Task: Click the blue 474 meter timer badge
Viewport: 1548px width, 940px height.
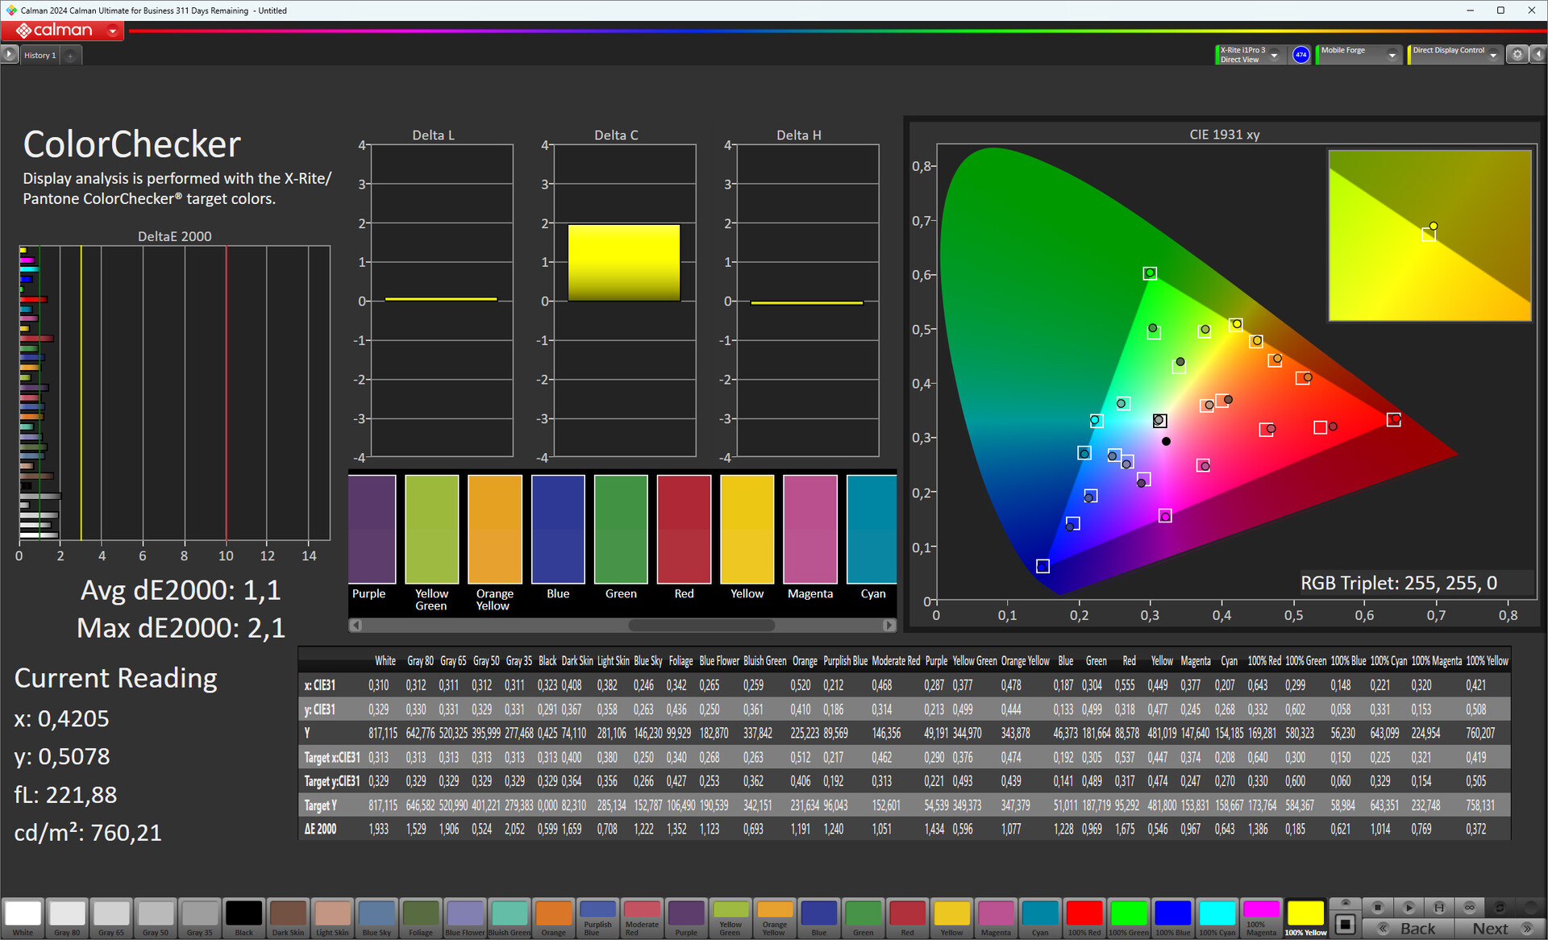Action: (x=1300, y=55)
